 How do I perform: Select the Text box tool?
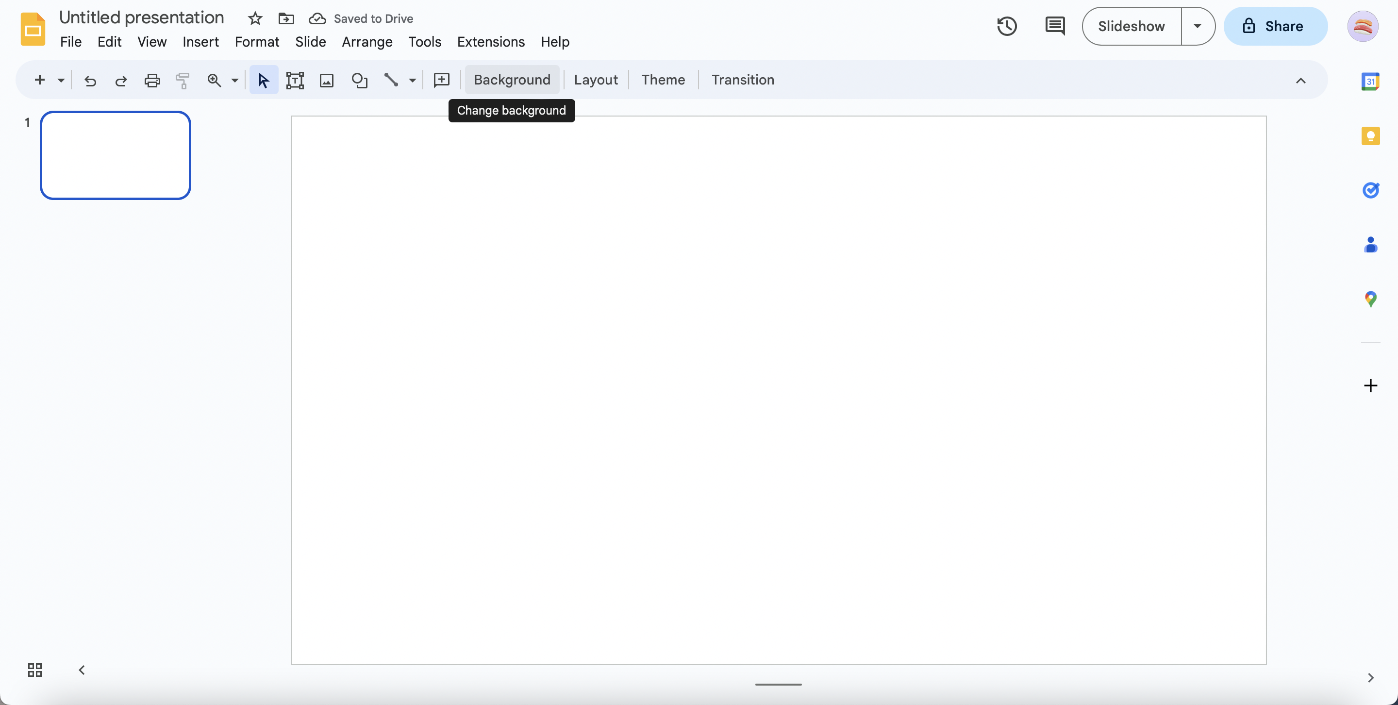pyautogui.click(x=294, y=80)
